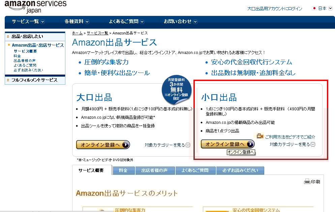Open the よくあるご質問 navigation menu
The image size is (335, 212).
tap(126, 21)
